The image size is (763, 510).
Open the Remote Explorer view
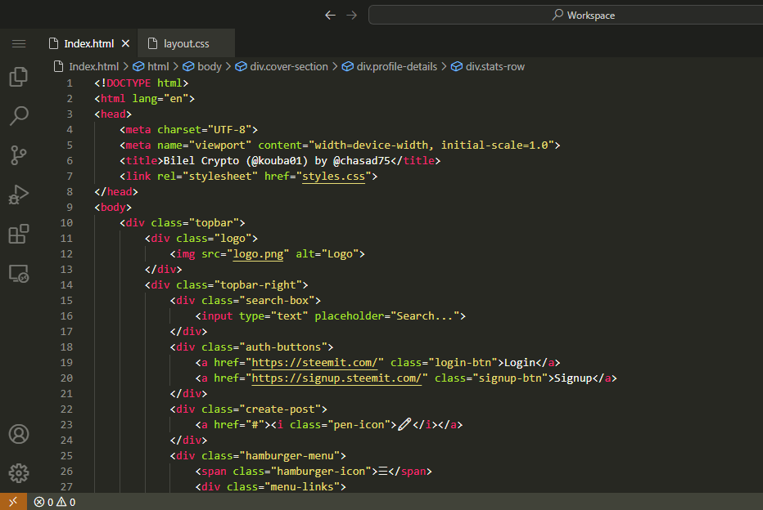click(x=19, y=274)
